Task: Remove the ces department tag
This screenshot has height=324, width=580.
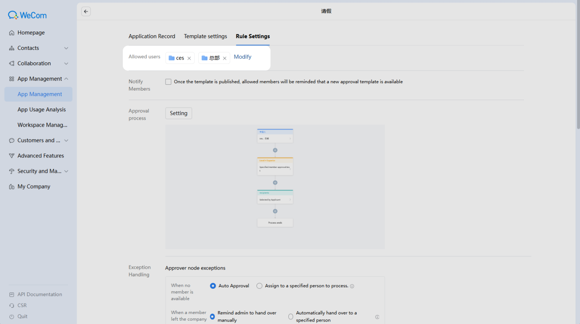Action: click(189, 58)
